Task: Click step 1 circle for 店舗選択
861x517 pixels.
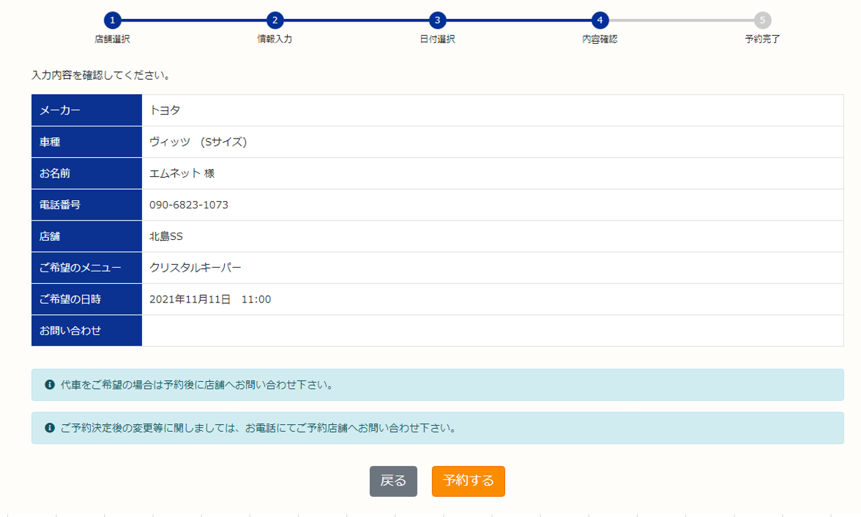Action: click(x=112, y=20)
